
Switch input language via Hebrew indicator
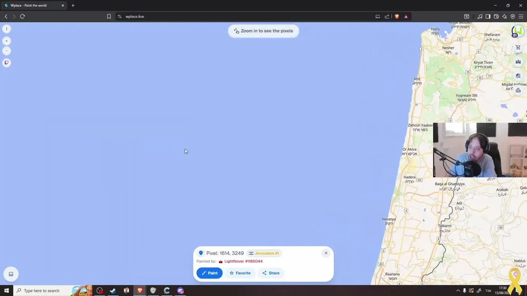tap(488, 291)
